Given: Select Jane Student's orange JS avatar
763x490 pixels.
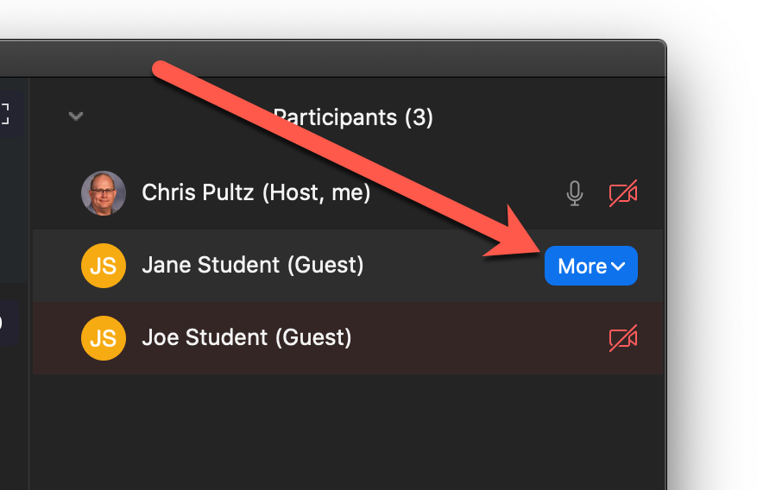Looking at the screenshot, I should click(104, 266).
